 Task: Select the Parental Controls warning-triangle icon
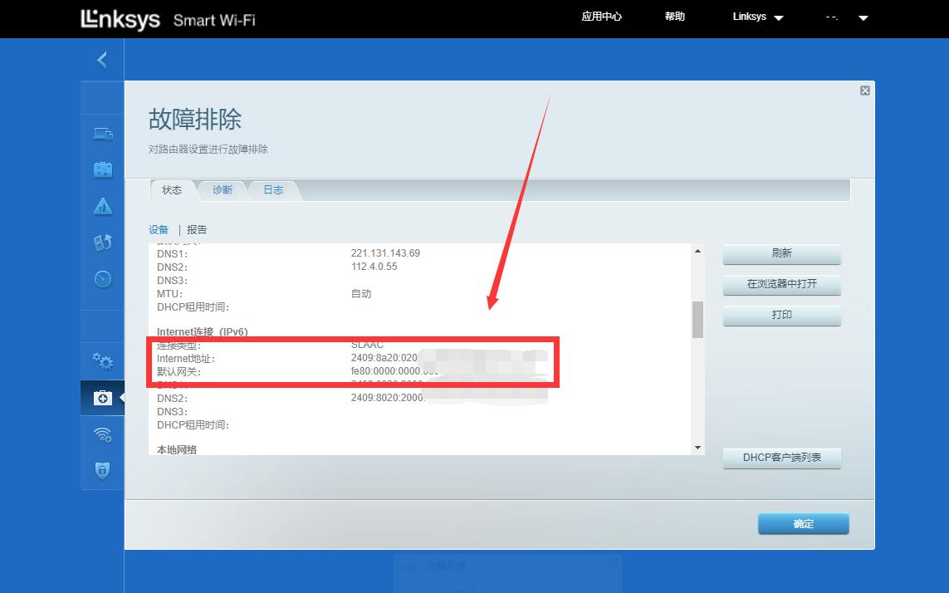[101, 206]
